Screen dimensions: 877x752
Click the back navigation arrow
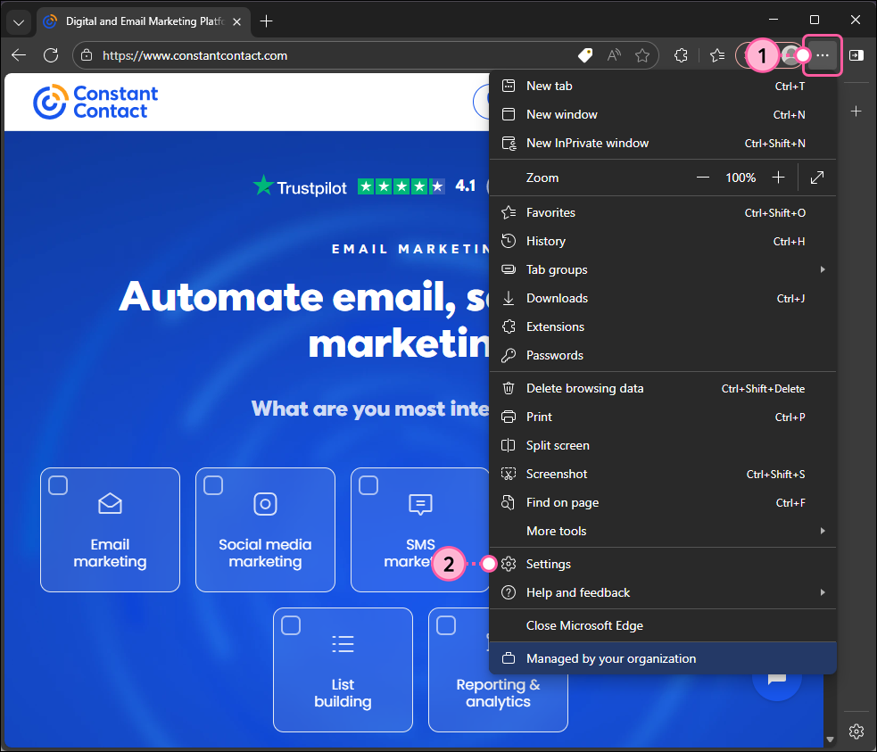click(x=18, y=55)
